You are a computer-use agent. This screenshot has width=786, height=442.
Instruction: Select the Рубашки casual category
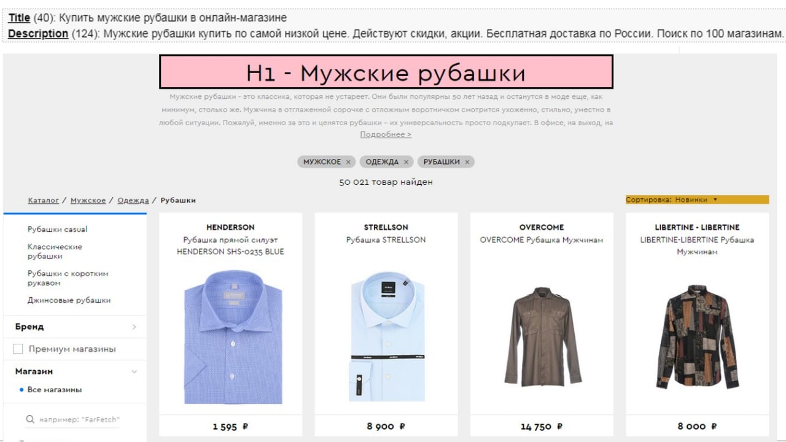coord(58,229)
